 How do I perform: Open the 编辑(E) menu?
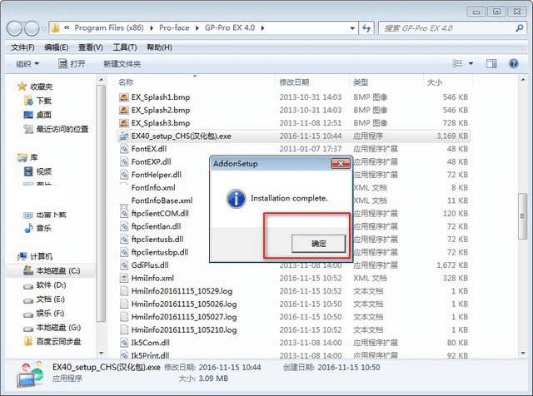point(57,47)
